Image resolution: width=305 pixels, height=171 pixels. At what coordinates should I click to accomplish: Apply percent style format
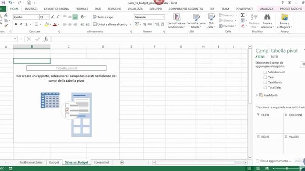[x=145, y=24]
